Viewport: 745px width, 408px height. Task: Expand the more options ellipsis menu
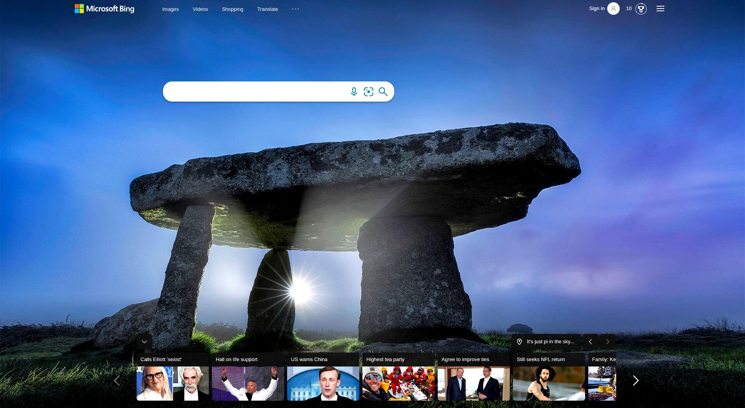(x=296, y=9)
